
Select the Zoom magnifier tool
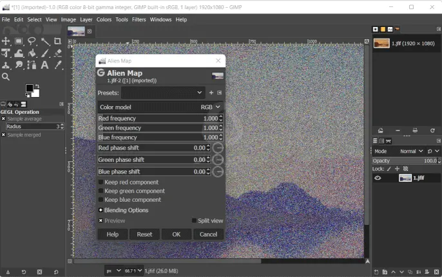[6, 77]
